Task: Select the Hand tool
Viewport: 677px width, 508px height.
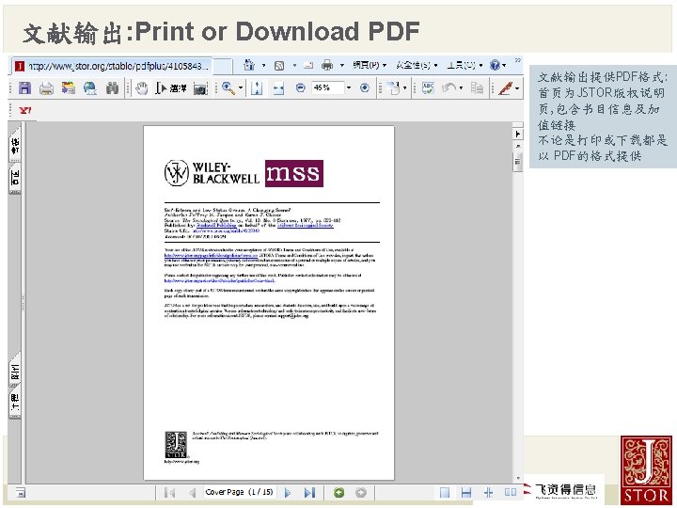Action: pyautogui.click(x=142, y=88)
